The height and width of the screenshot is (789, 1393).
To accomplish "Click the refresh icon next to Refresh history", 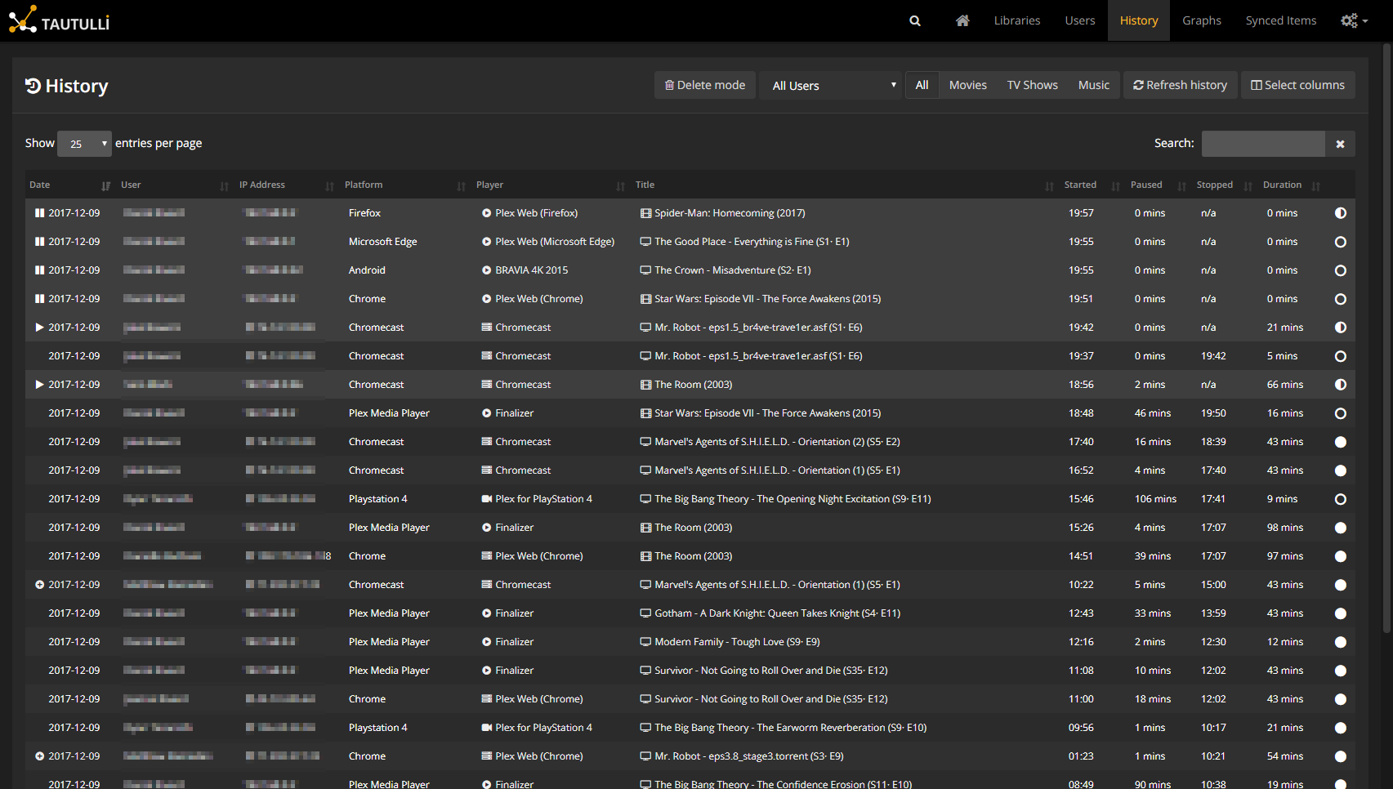I will (x=1138, y=85).
